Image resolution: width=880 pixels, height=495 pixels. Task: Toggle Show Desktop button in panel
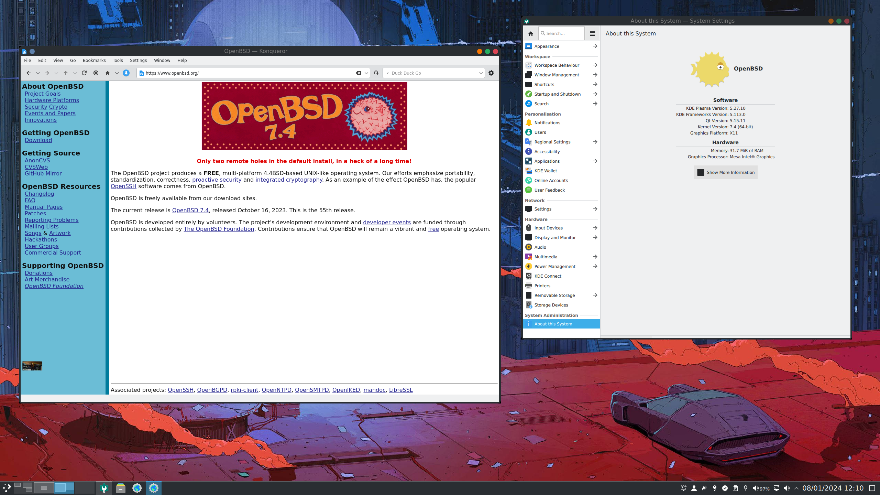point(872,488)
